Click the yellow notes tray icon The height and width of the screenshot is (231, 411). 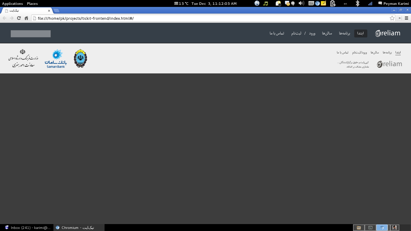[323, 3]
